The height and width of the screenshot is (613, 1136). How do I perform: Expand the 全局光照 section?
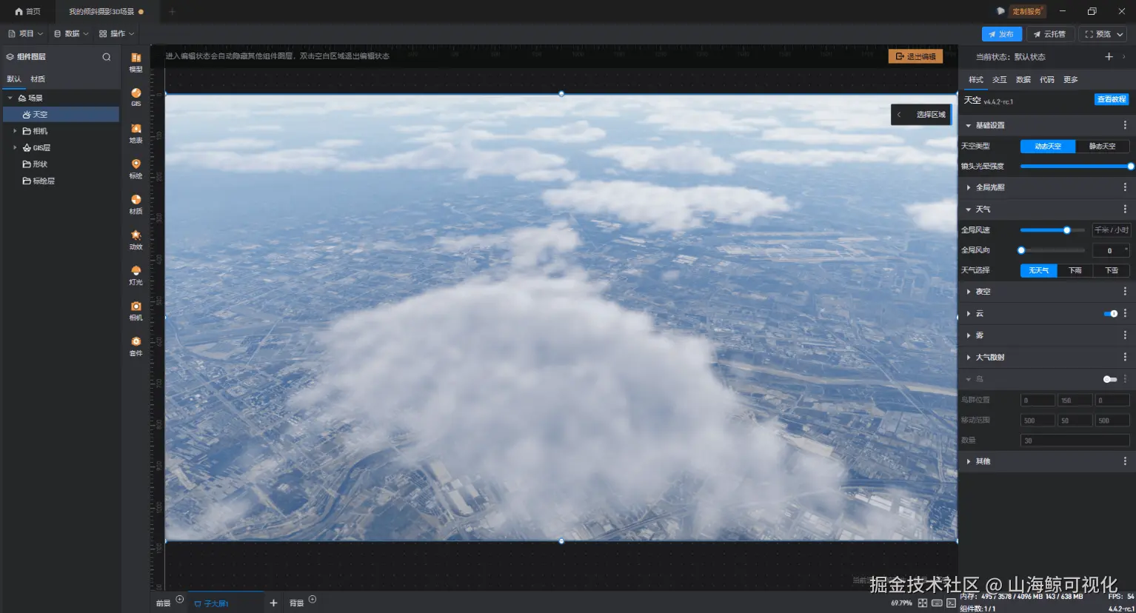click(968, 187)
